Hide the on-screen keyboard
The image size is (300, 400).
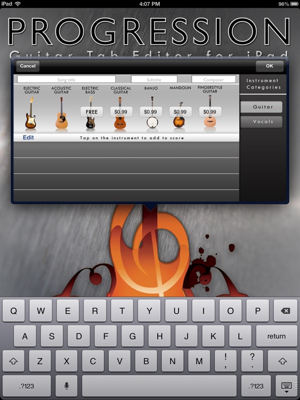pyautogui.click(x=286, y=386)
